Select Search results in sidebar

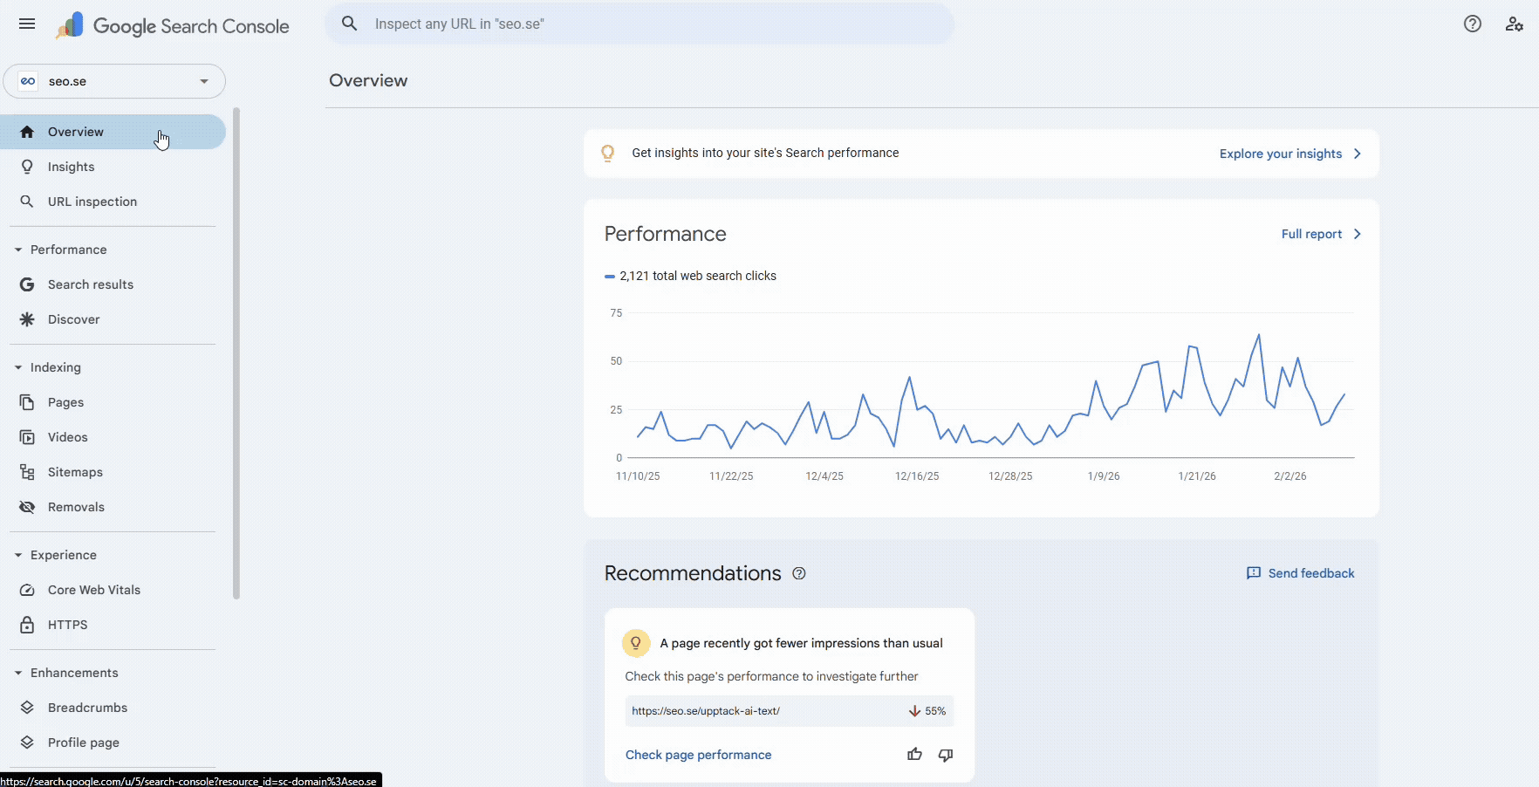point(90,284)
